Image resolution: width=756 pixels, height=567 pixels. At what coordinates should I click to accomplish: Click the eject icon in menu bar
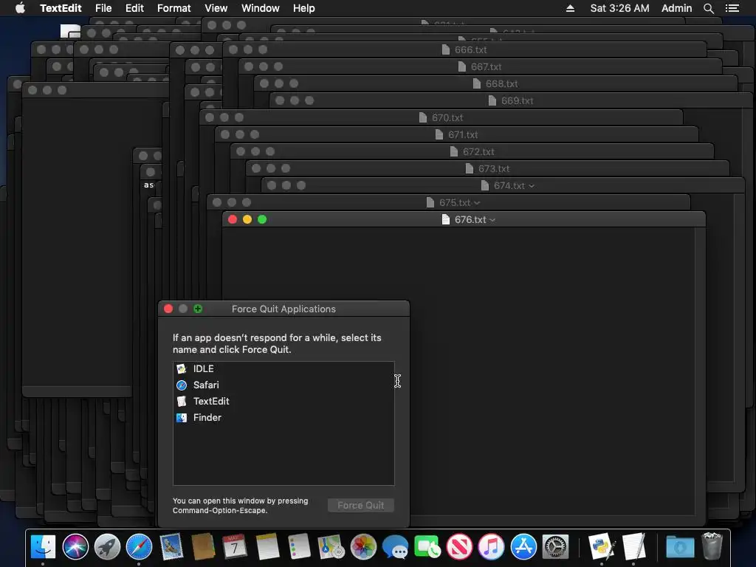pyautogui.click(x=570, y=8)
